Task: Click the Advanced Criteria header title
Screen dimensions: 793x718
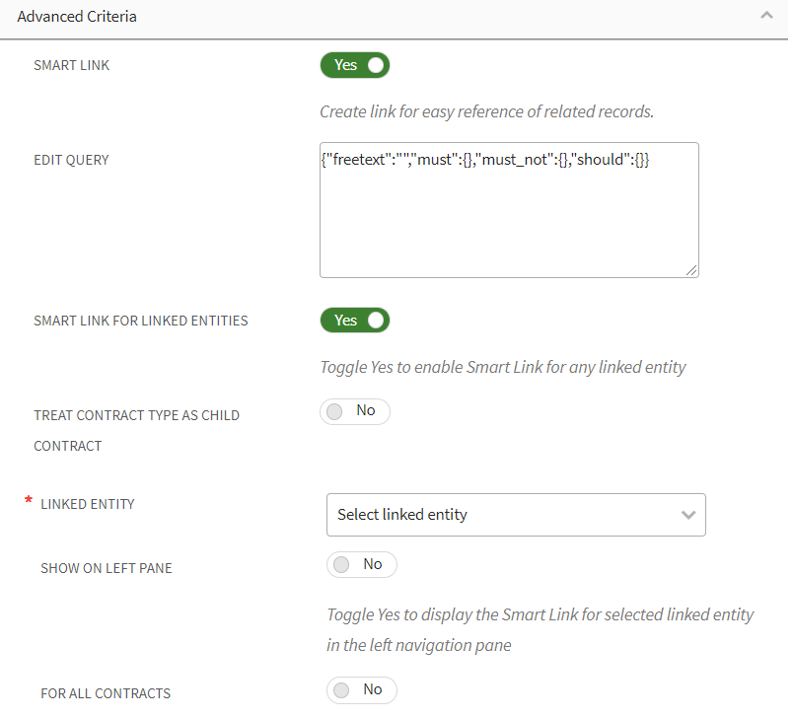Action: coord(77,17)
